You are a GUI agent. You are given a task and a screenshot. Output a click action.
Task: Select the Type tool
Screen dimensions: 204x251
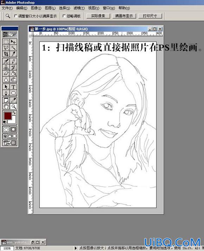pyautogui.click(x=13, y=87)
